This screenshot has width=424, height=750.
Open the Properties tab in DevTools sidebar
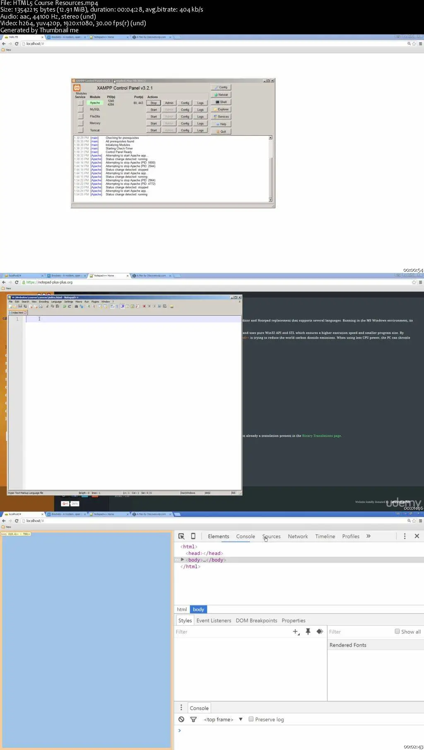[x=294, y=620]
